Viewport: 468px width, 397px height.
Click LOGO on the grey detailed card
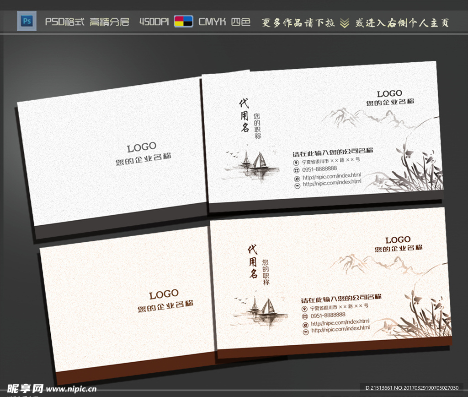tap(389, 93)
